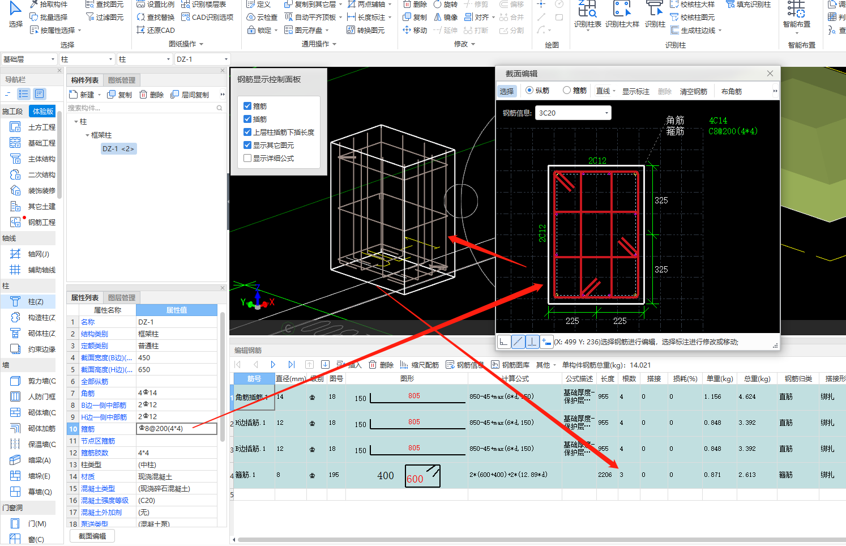Click the 镜像 mirror tool

point(446,17)
